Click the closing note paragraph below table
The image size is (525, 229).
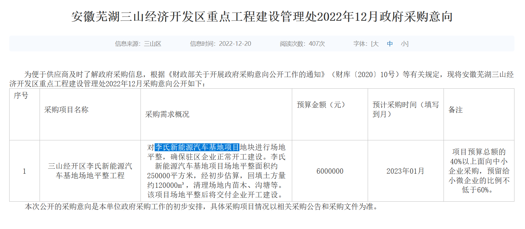point(201,207)
